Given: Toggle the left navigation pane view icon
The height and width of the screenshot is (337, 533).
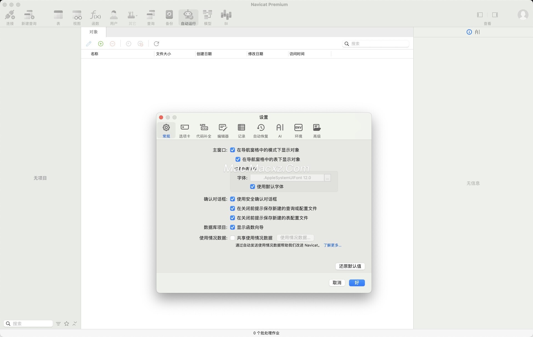Looking at the screenshot, I should pos(480,15).
